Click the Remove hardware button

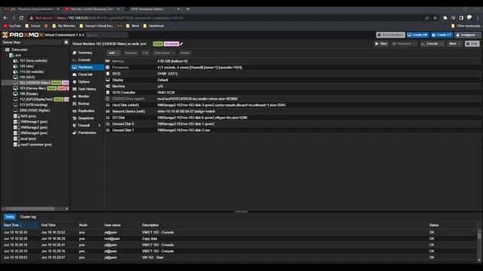click(131, 53)
